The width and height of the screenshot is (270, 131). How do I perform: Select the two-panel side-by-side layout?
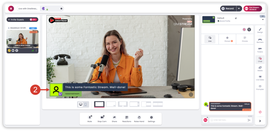point(158,104)
